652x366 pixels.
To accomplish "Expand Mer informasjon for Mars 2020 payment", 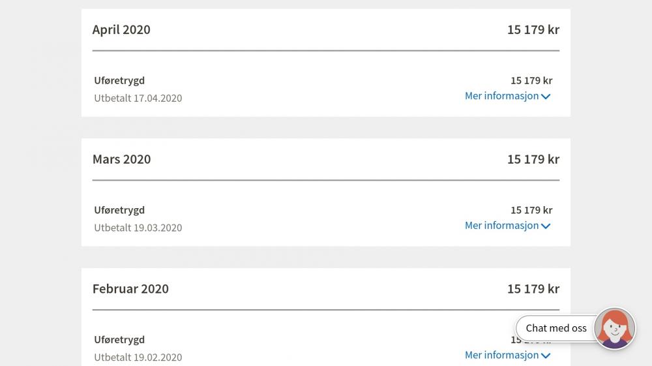I will (x=507, y=226).
